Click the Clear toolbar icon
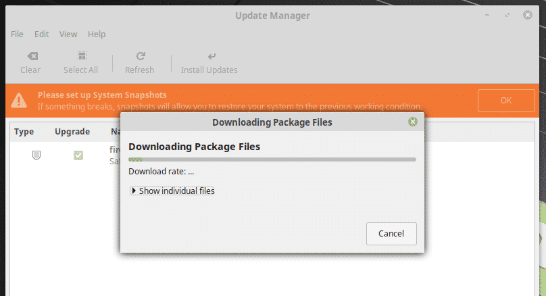Image resolution: width=546 pixels, height=296 pixels. 30,57
